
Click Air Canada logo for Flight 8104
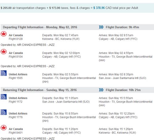pyautogui.click(x=4, y=52)
